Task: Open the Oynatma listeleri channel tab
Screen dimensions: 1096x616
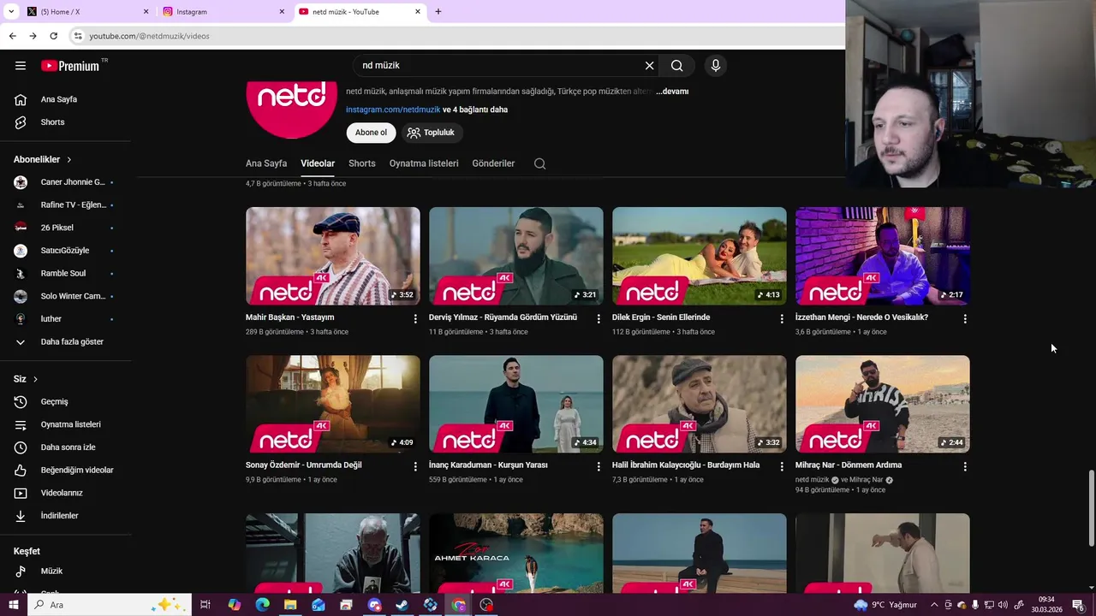Action: point(424,163)
